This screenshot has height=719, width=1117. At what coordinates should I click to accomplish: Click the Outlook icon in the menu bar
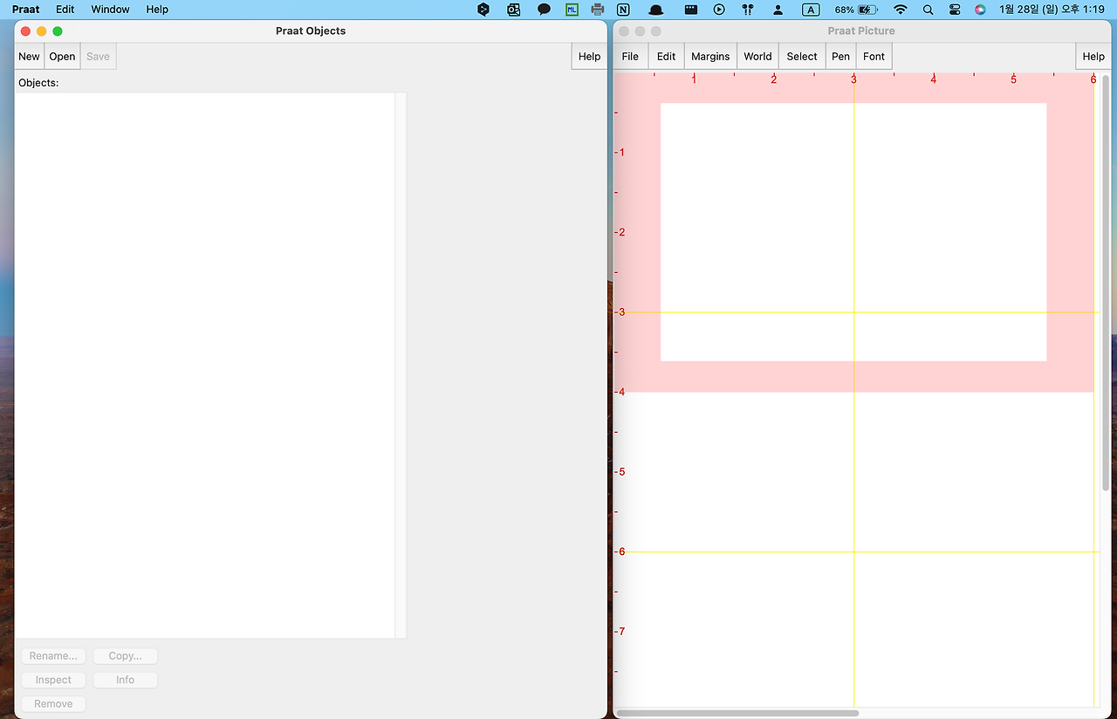514,10
